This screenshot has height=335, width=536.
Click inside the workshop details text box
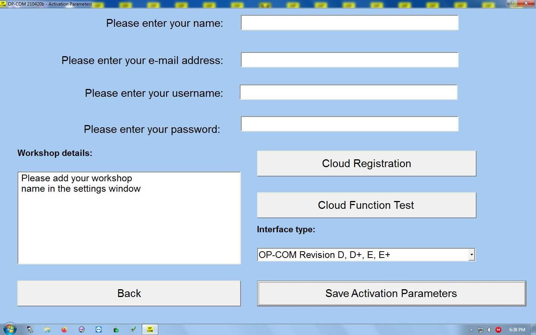[x=129, y=218]
